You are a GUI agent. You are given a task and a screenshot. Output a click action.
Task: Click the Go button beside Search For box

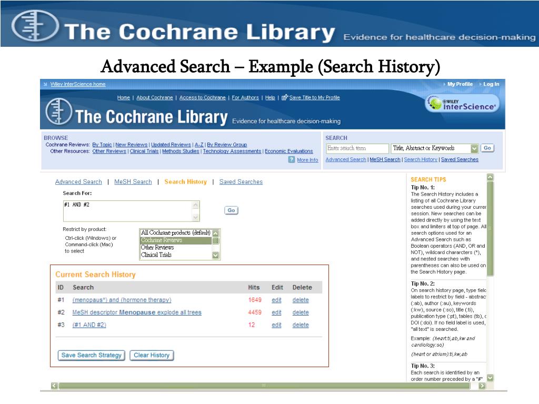pyautogui.click(x=231, y=210)
